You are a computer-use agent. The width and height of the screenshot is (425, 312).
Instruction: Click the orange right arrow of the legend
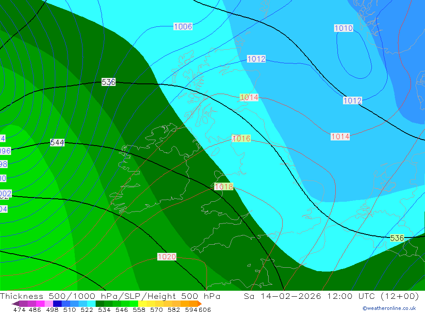tap(200, 303)
